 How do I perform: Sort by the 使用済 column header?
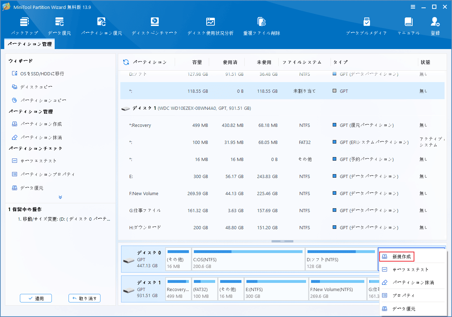pos(230,62)
